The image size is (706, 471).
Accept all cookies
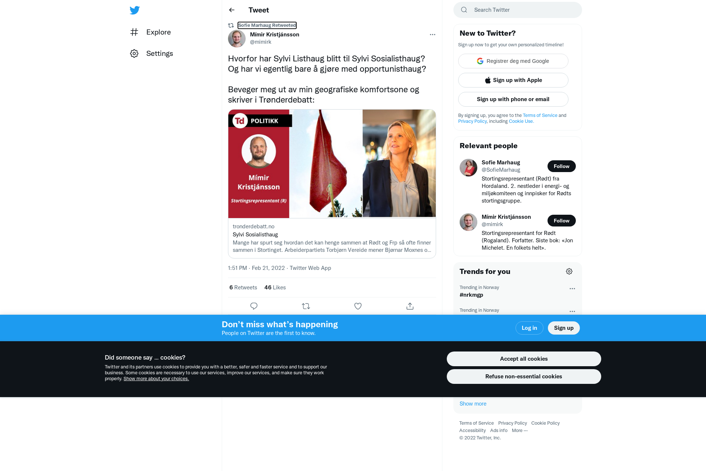pos(524,359)
